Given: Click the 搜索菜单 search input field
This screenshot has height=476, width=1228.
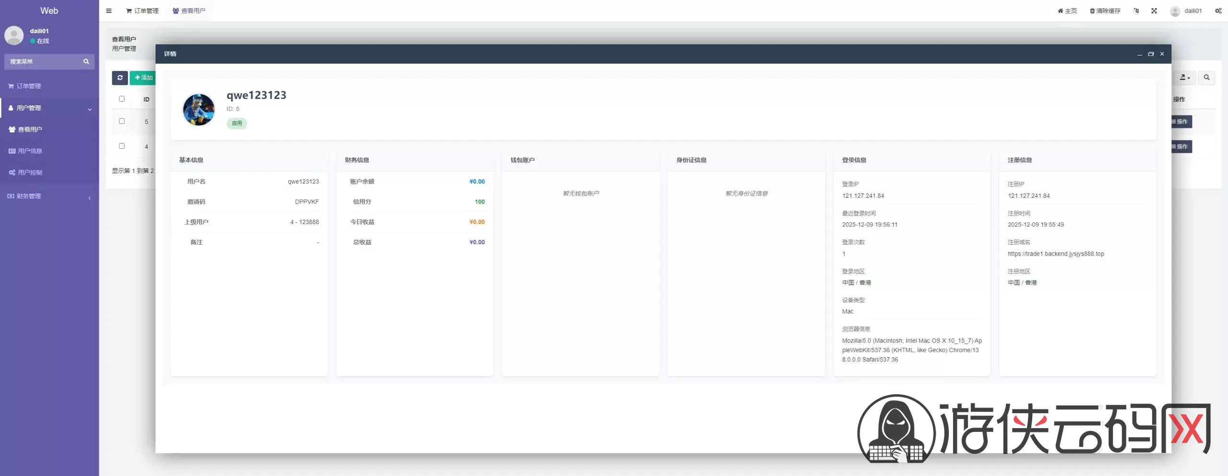Looking at the screenshot, I should coord(43,62).
